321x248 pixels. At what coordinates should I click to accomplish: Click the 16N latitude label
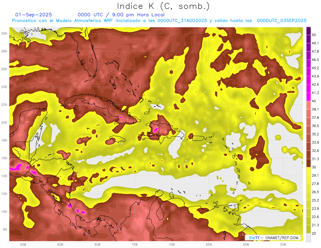click(5, 158)
